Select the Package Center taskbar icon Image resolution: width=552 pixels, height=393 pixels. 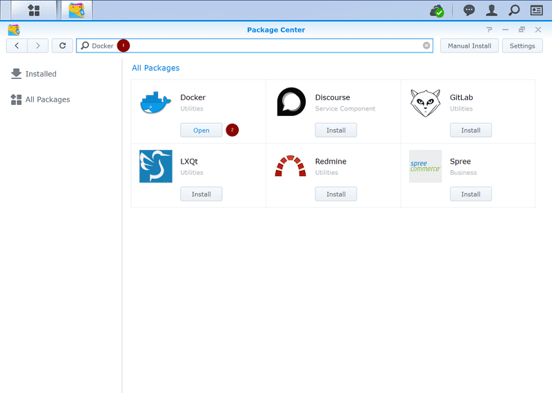click(77, 10)
